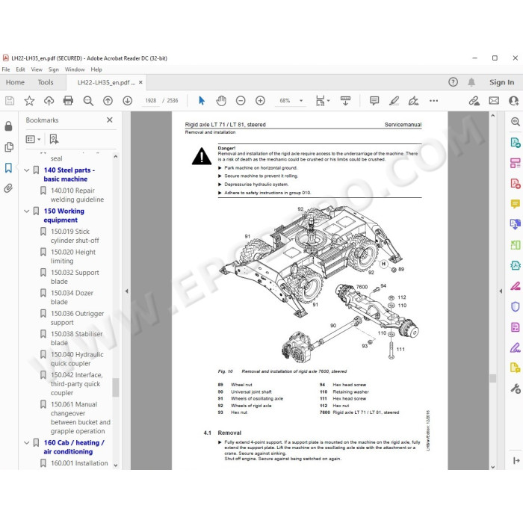Share a link to this file

coord(474,101)
